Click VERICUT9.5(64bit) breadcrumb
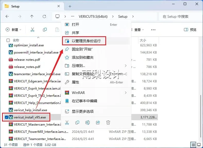This screenshot has height=148, width=203. coord(93,16)
